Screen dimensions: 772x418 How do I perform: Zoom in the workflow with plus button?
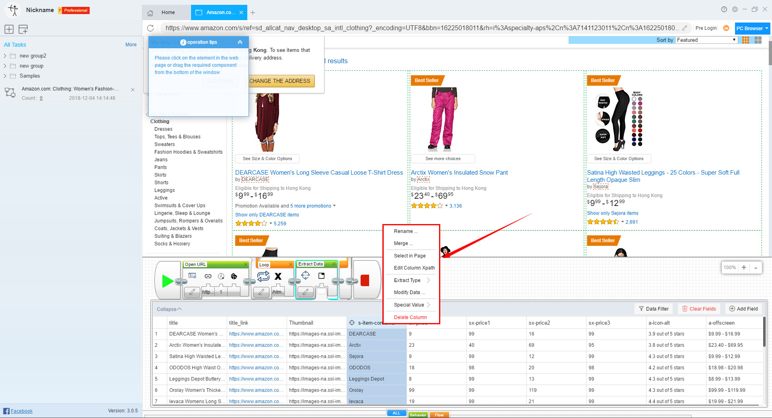point(744,268)
